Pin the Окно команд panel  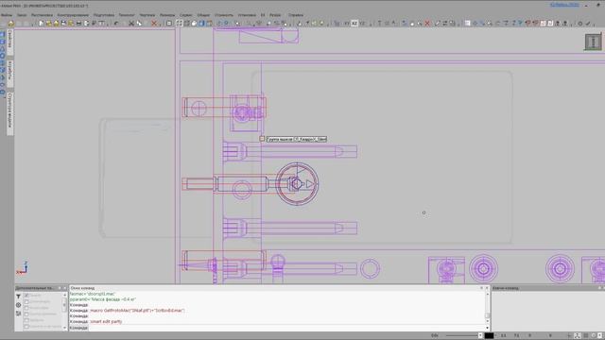(x=481, y=288)
